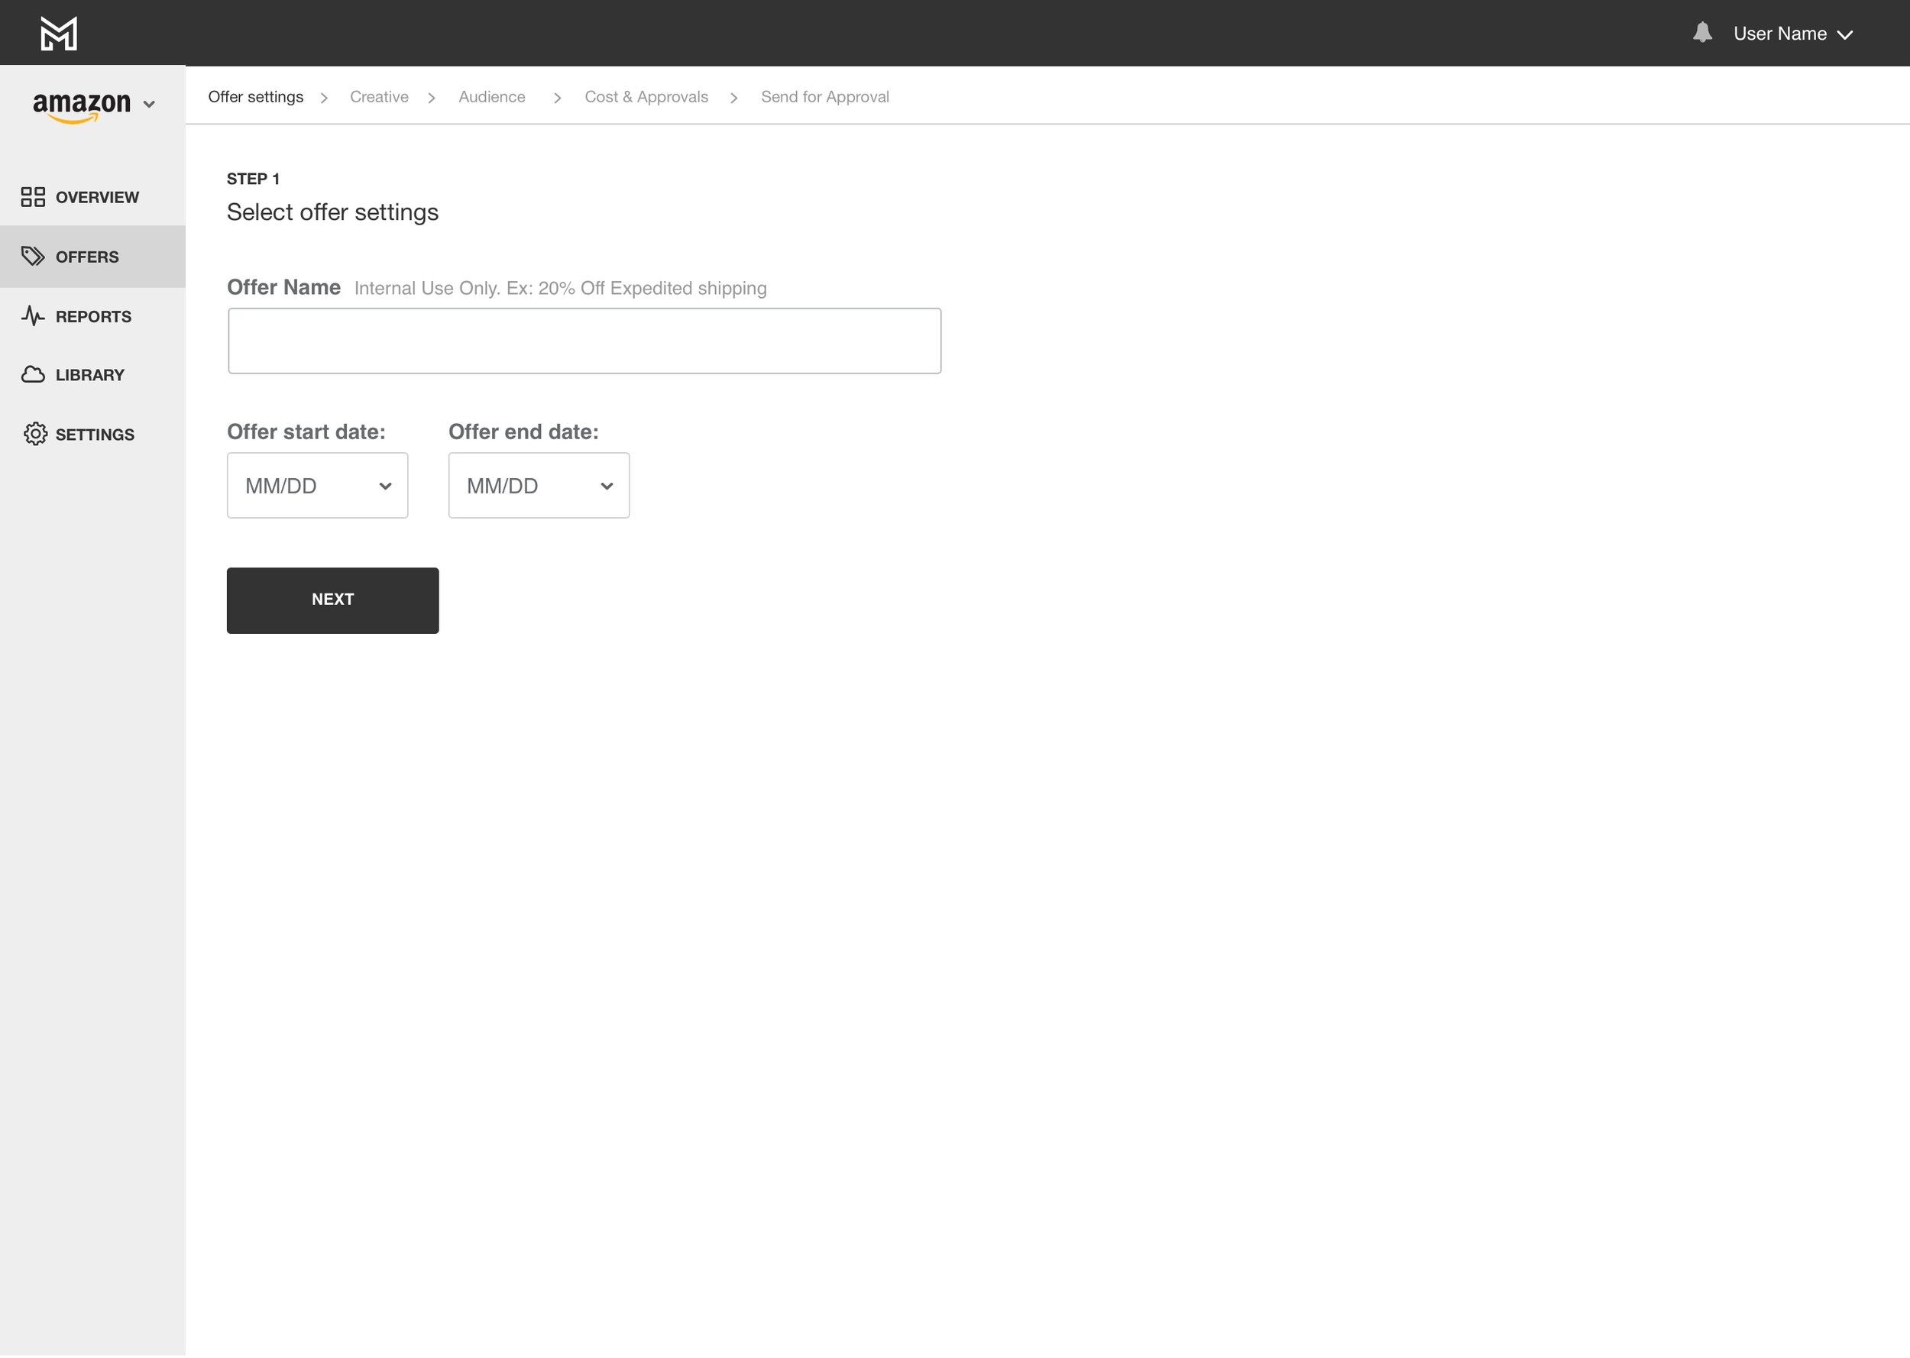The image size is (1910, 1358).
Task: Open REPORTS section
Action: click(x=92, y=316)
